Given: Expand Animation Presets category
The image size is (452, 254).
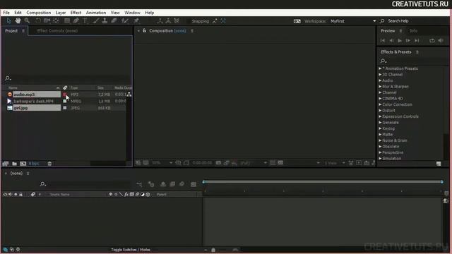Looking at the screenshot, I should (380, 68).
